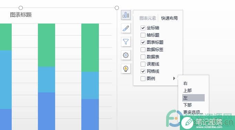Click the chart's top-right corner resize handle
Screen dimensions: 235x130
(117, 8)
